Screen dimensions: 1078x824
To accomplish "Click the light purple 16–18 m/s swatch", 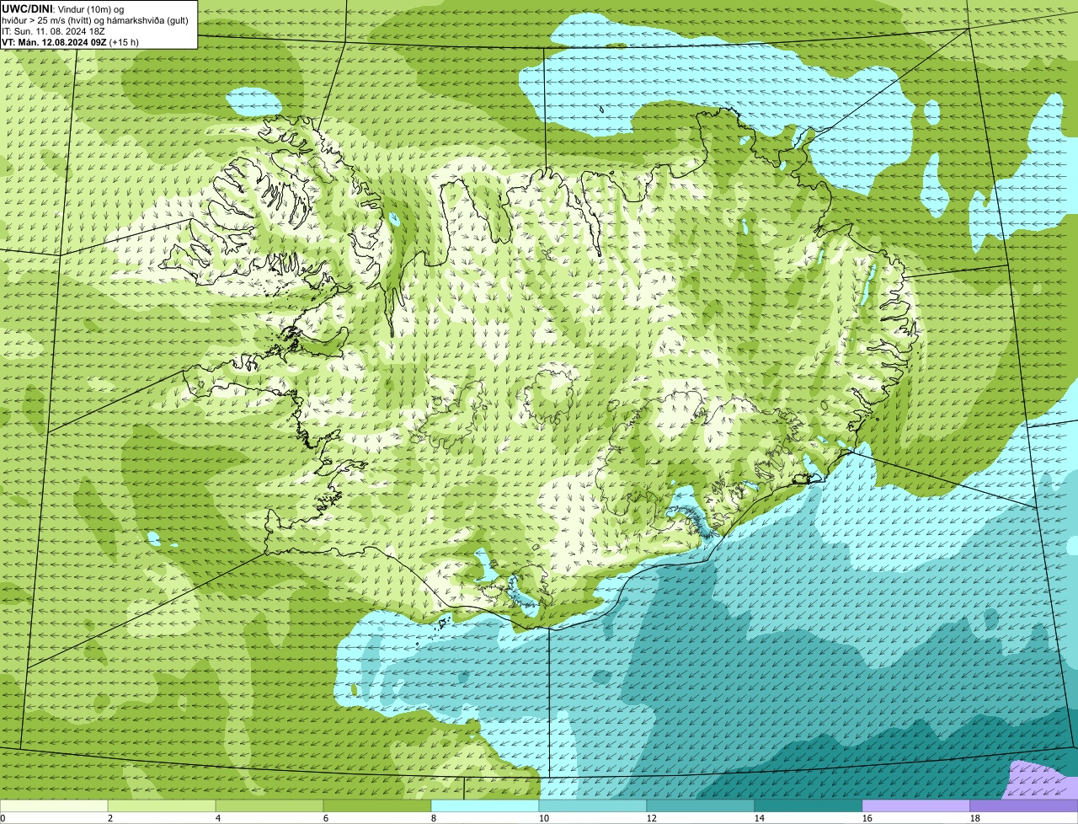I will pyautogui.click(x=916, y=805).
